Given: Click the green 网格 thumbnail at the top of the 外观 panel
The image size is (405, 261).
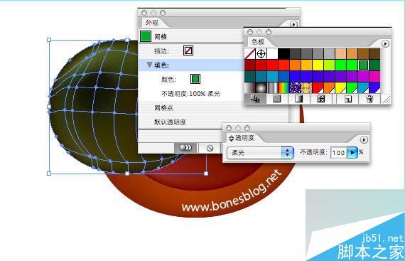Looking at the screenshot, I should coord(146,36).
